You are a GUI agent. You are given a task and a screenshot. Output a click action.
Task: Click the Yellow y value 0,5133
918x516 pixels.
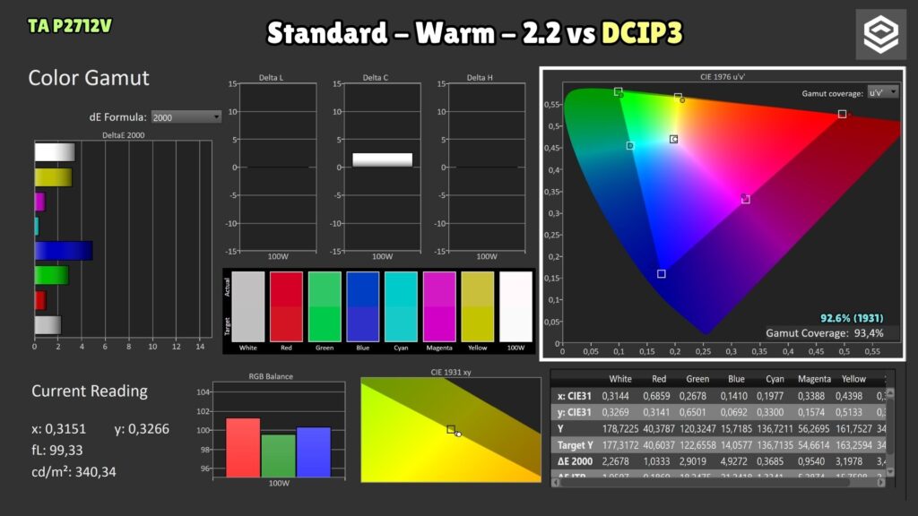pyautogui.click(x=853, y=412)
